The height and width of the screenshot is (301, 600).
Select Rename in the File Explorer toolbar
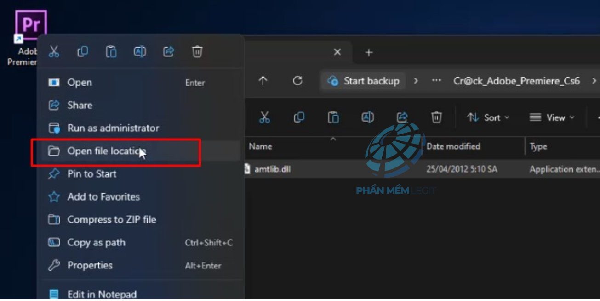368,117
